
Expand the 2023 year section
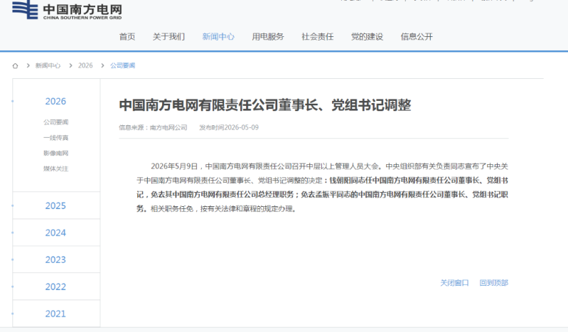[55, 260]
